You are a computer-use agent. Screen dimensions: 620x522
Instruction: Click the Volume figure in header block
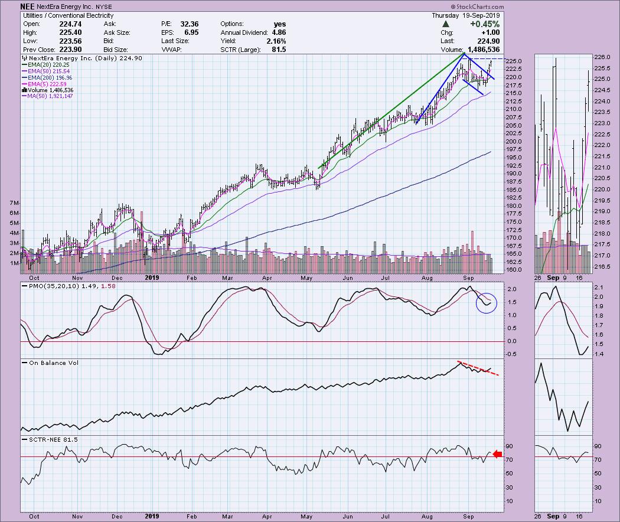click(482, 50)
